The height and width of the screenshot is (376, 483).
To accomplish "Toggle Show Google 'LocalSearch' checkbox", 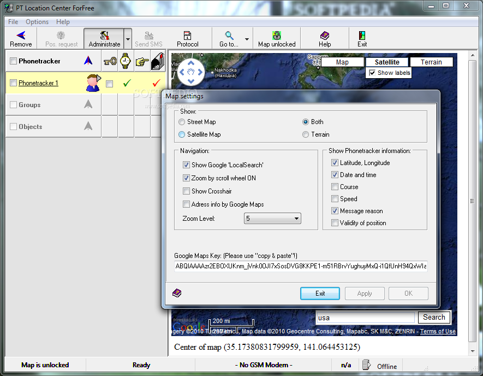I will point(186,164).
